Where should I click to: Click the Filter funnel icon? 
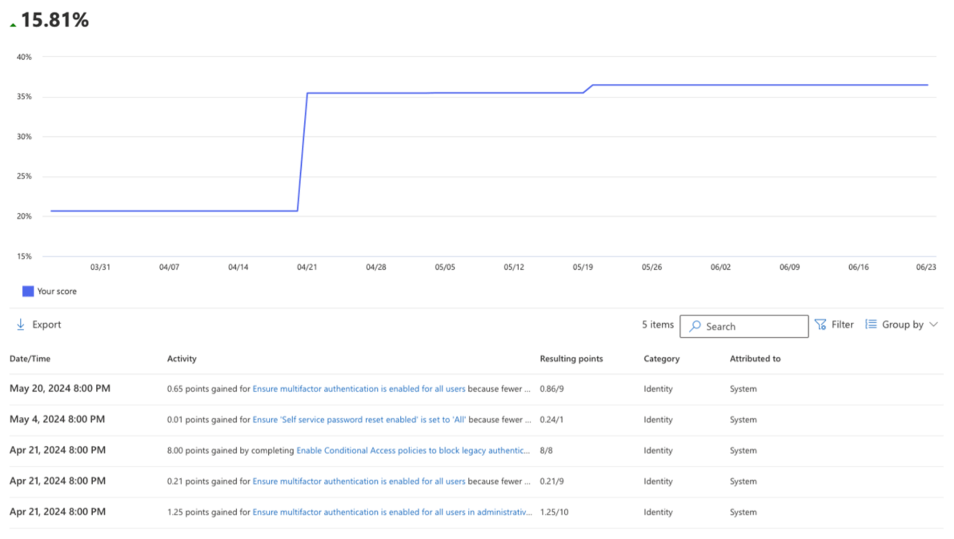[820, 324]
